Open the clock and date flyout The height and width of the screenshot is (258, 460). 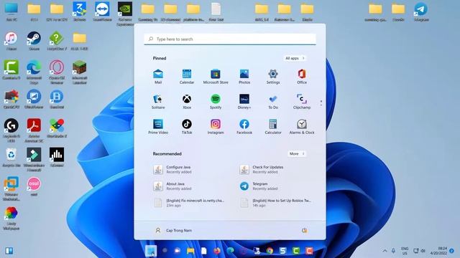(438, 251)
